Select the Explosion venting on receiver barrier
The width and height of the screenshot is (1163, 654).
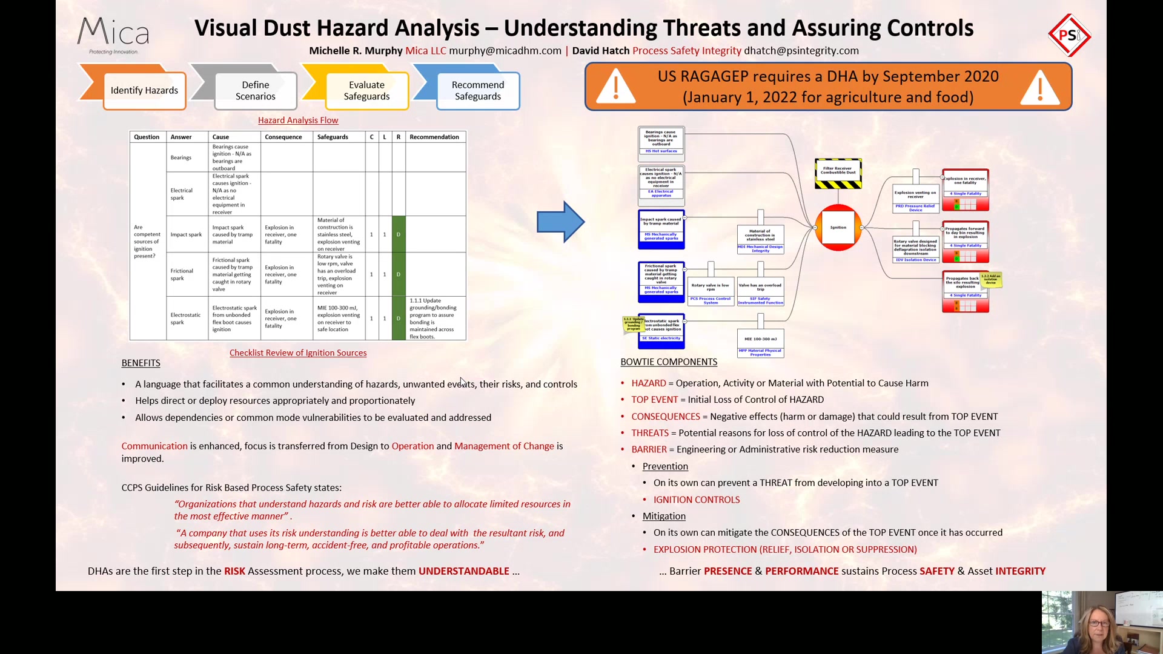915,198
